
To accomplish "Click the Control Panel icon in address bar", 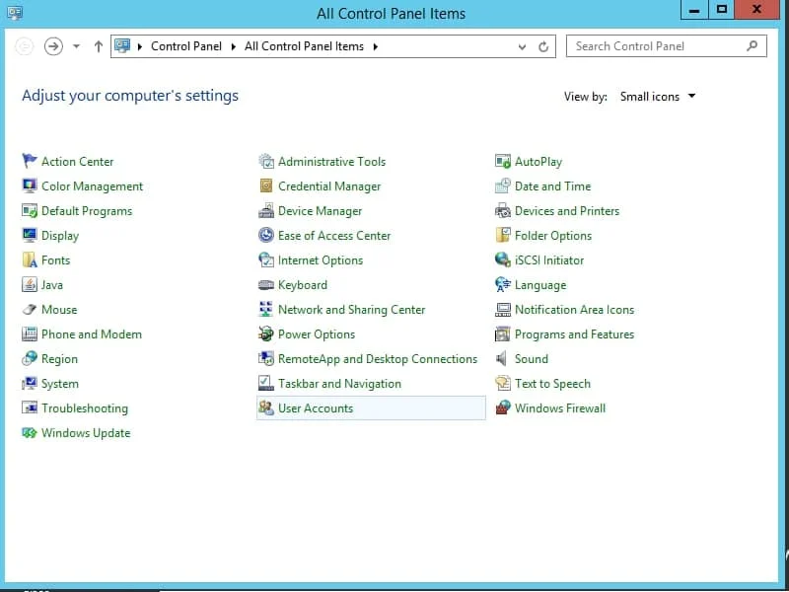I will tap(122, 46).
